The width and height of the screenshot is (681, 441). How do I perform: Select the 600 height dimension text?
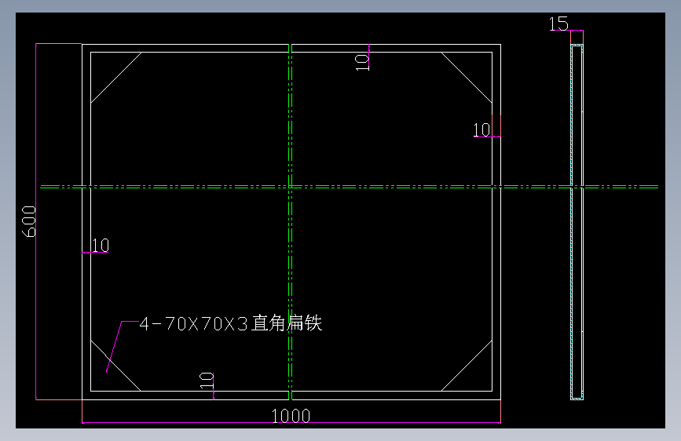coord(28,221)
